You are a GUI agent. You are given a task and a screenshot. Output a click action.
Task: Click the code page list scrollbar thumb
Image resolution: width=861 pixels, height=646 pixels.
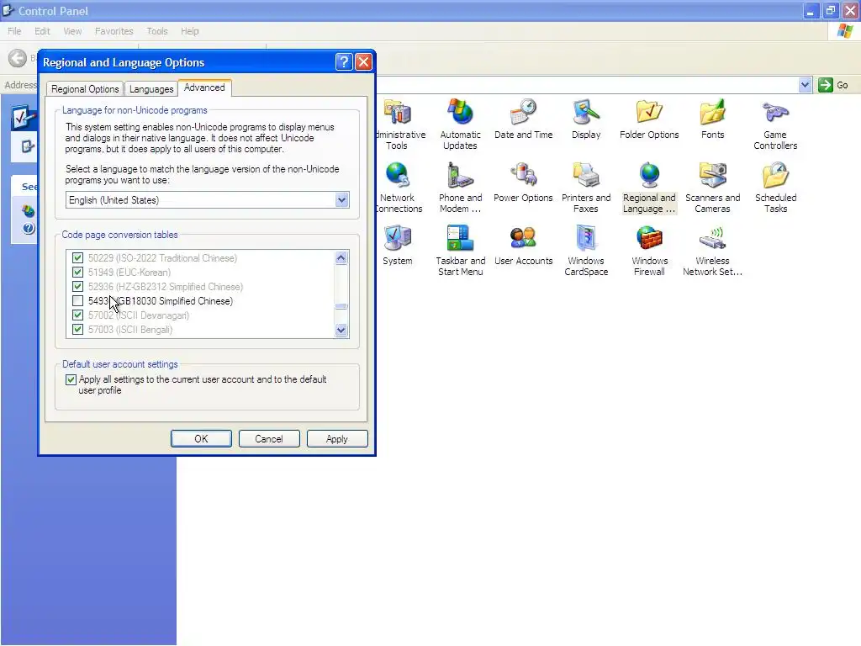point(341,306)
